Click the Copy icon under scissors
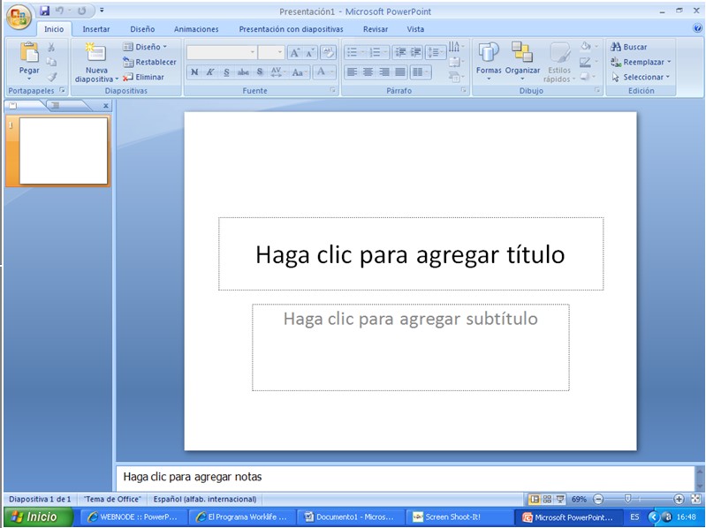The height and width of the screenshot is (528, 706). click(x=51, y=62)
